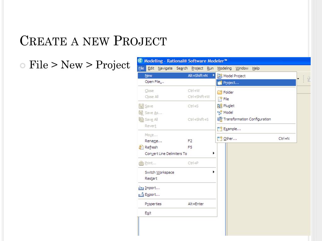The height and width of the screenshot is (241, 322).
Task: Click the Revert menu entry
Action: pyautogui.click(x=177, y=126)
